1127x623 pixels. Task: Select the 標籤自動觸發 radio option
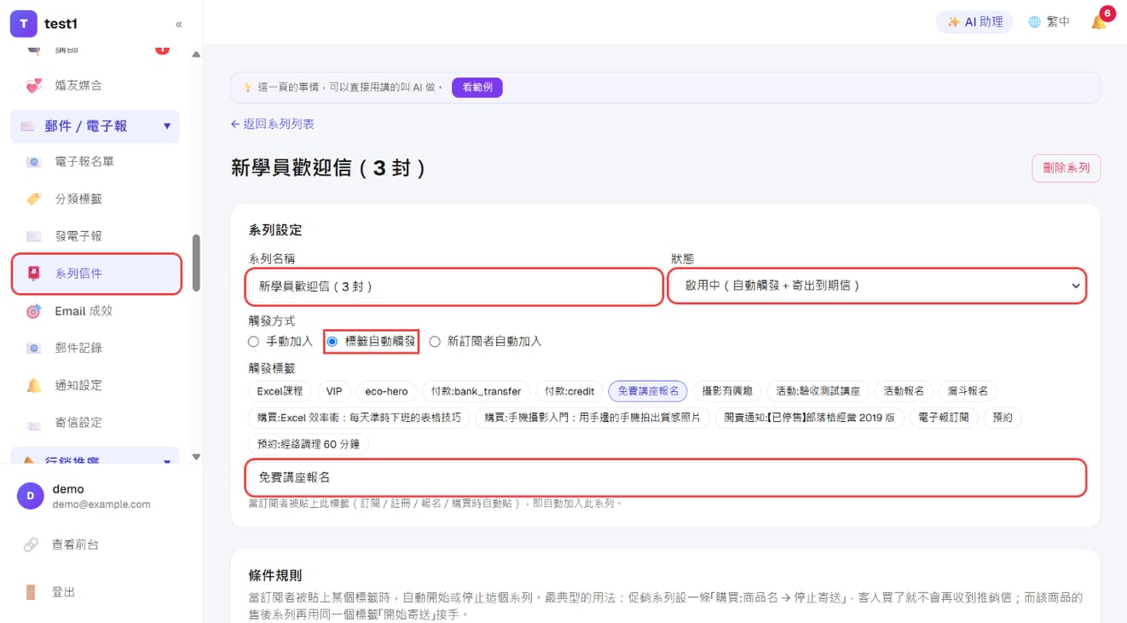pyautogui.click(x=332, y=342)
